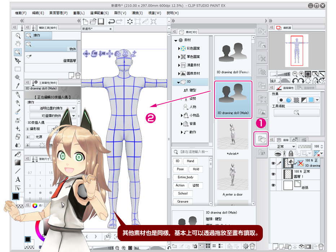
Task: Open the 3D material palette icon
Action: point(262,139)
